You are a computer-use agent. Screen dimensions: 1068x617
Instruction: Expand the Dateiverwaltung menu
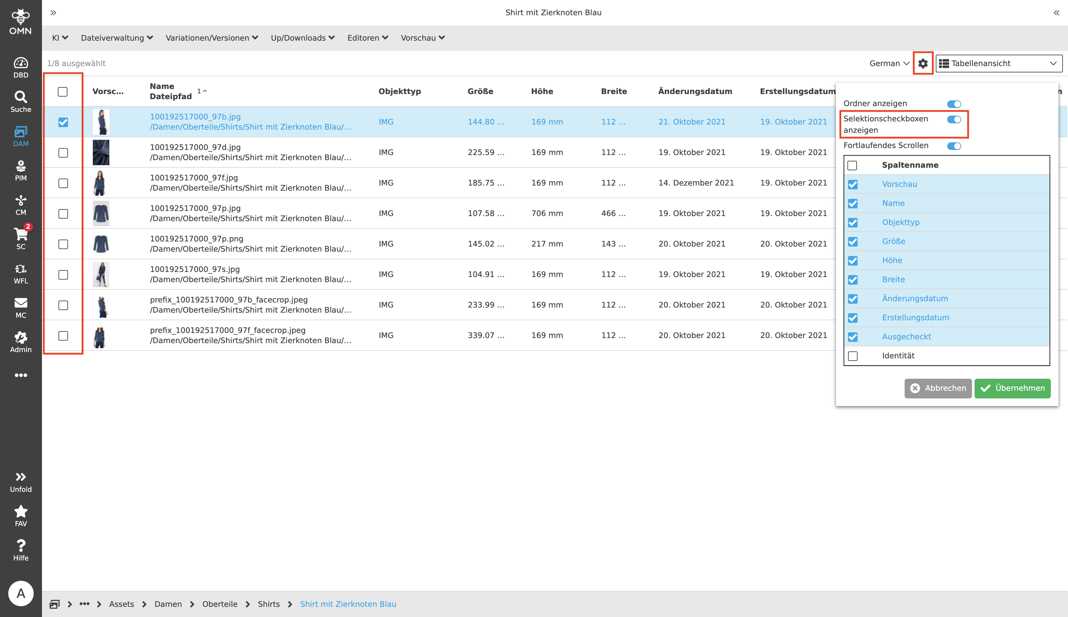click(x=117, y=38)
